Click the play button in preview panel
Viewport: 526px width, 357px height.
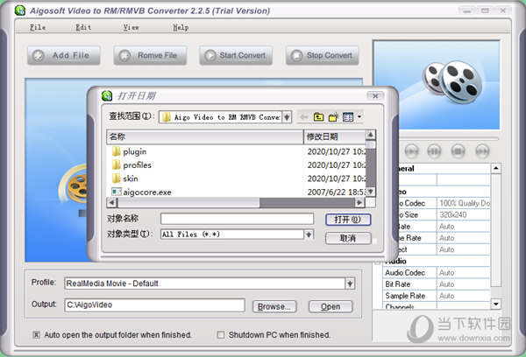(x=411, y=151)
